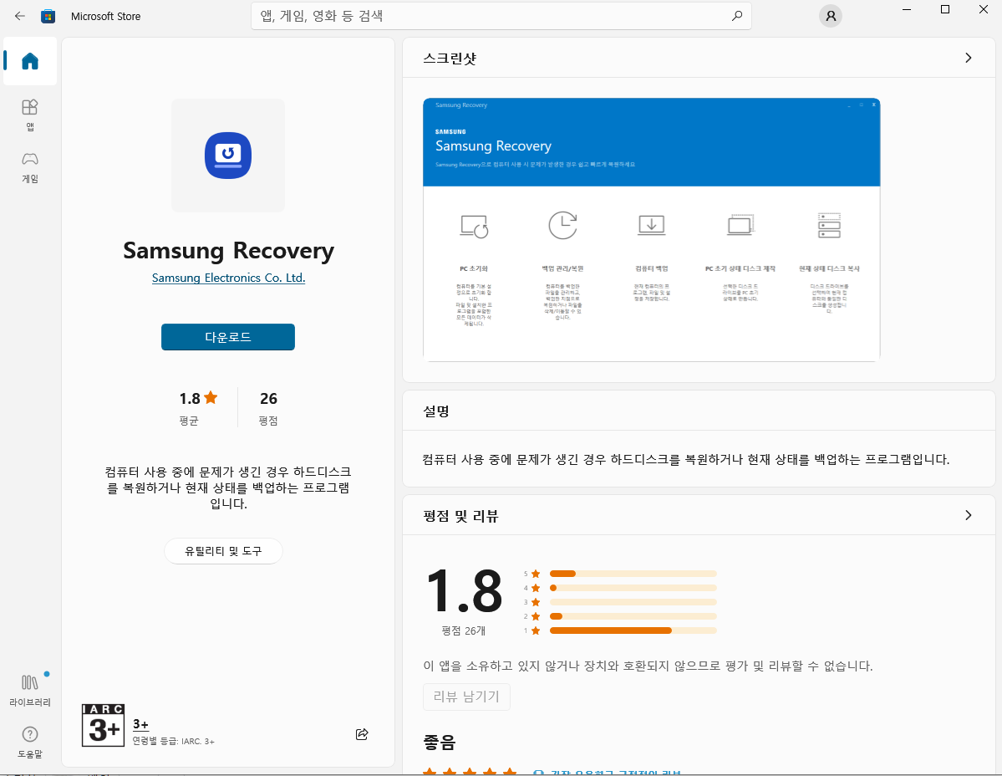Open the Games (게임) sidebar section

coord(30,167)
